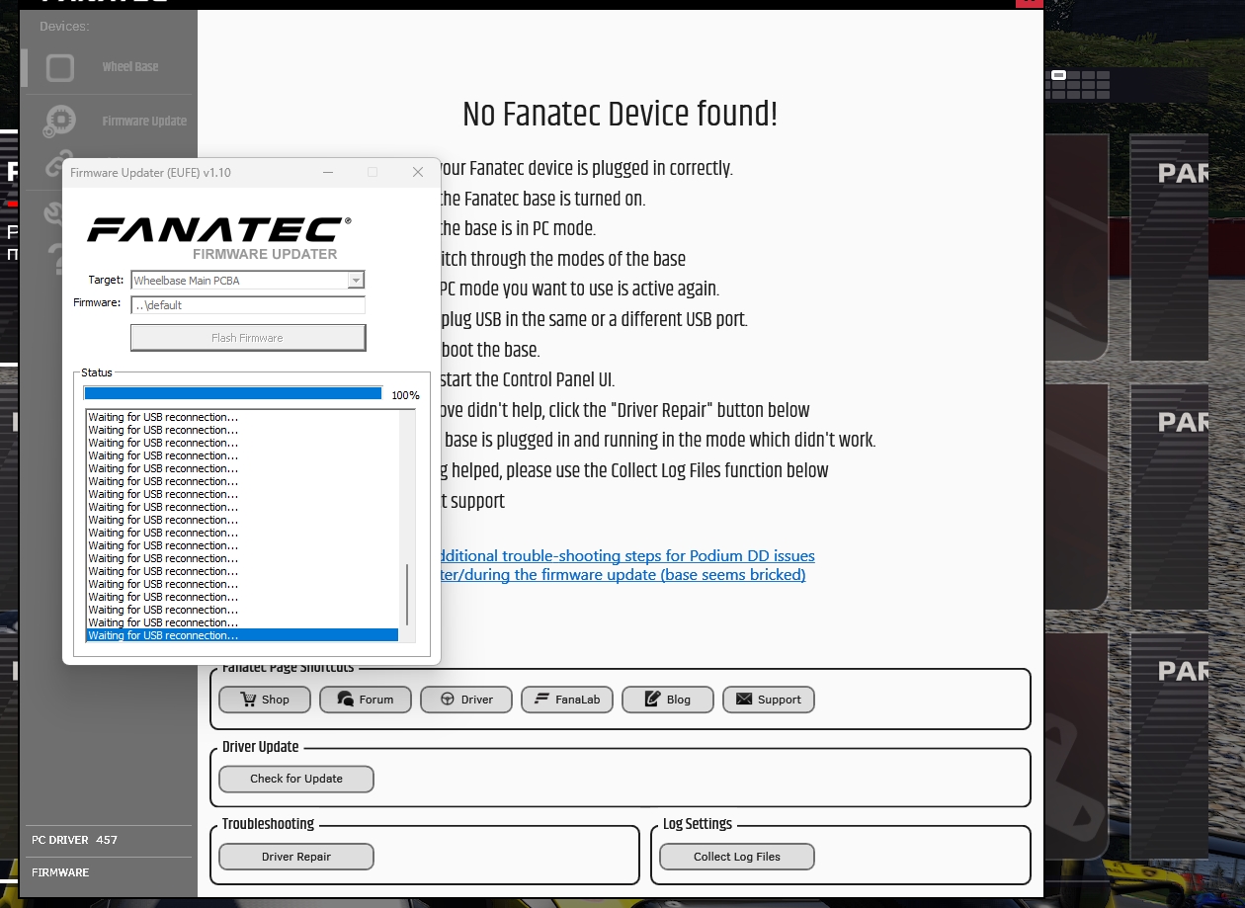The height and width of the screenshot is (908, 1245).
Task: Click the Driver steering wheel shortcut
Action: click(x=465, y=700)
